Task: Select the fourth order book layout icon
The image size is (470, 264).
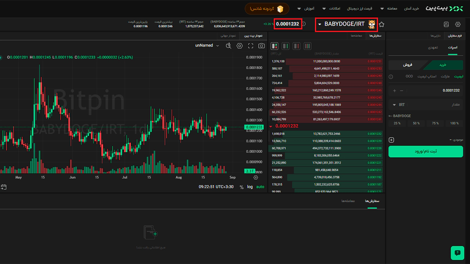Action: coord(307,46)
